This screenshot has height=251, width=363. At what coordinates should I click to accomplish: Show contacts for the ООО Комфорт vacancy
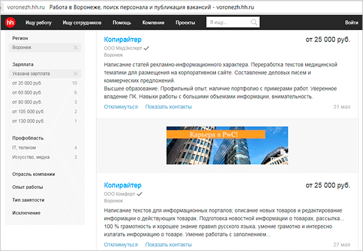[168, 244]
